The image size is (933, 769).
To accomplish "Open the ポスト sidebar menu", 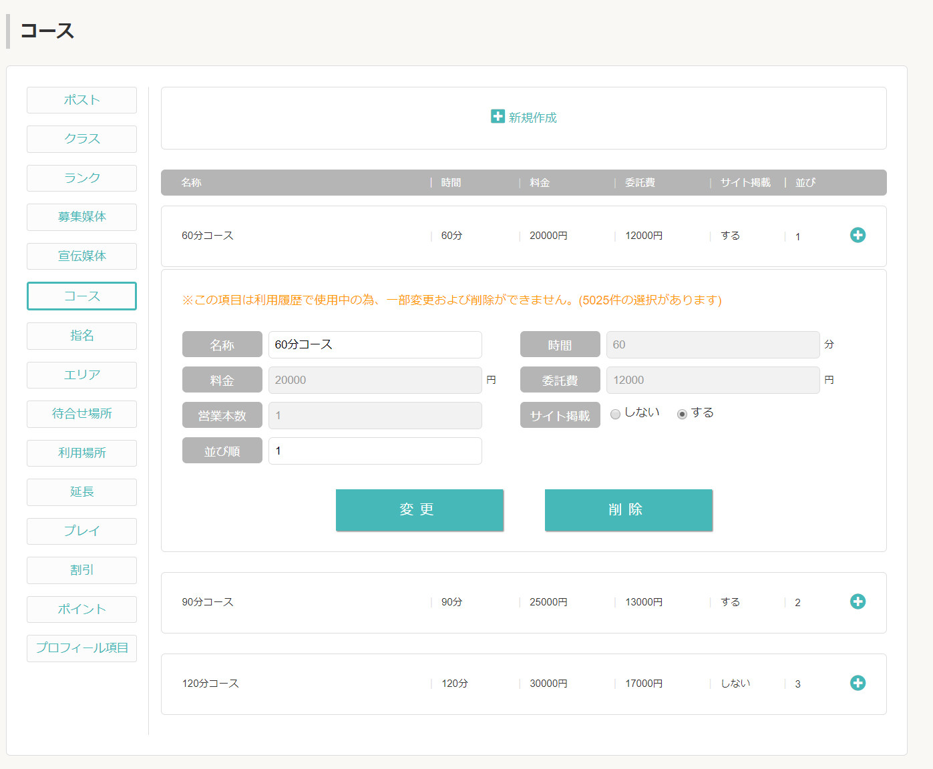I will 81,100.
